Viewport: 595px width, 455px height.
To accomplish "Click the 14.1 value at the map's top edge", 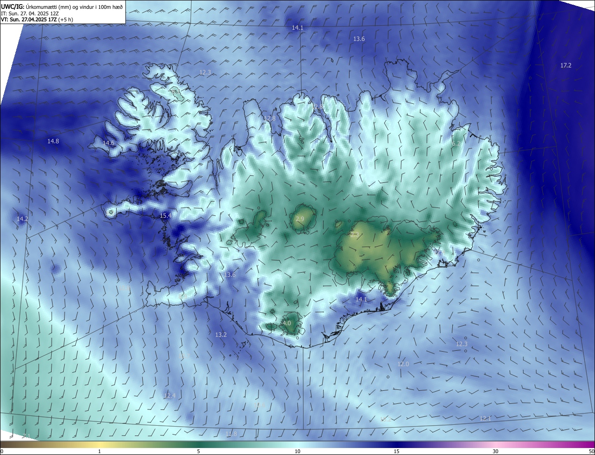I will click(x=297, y=28).
